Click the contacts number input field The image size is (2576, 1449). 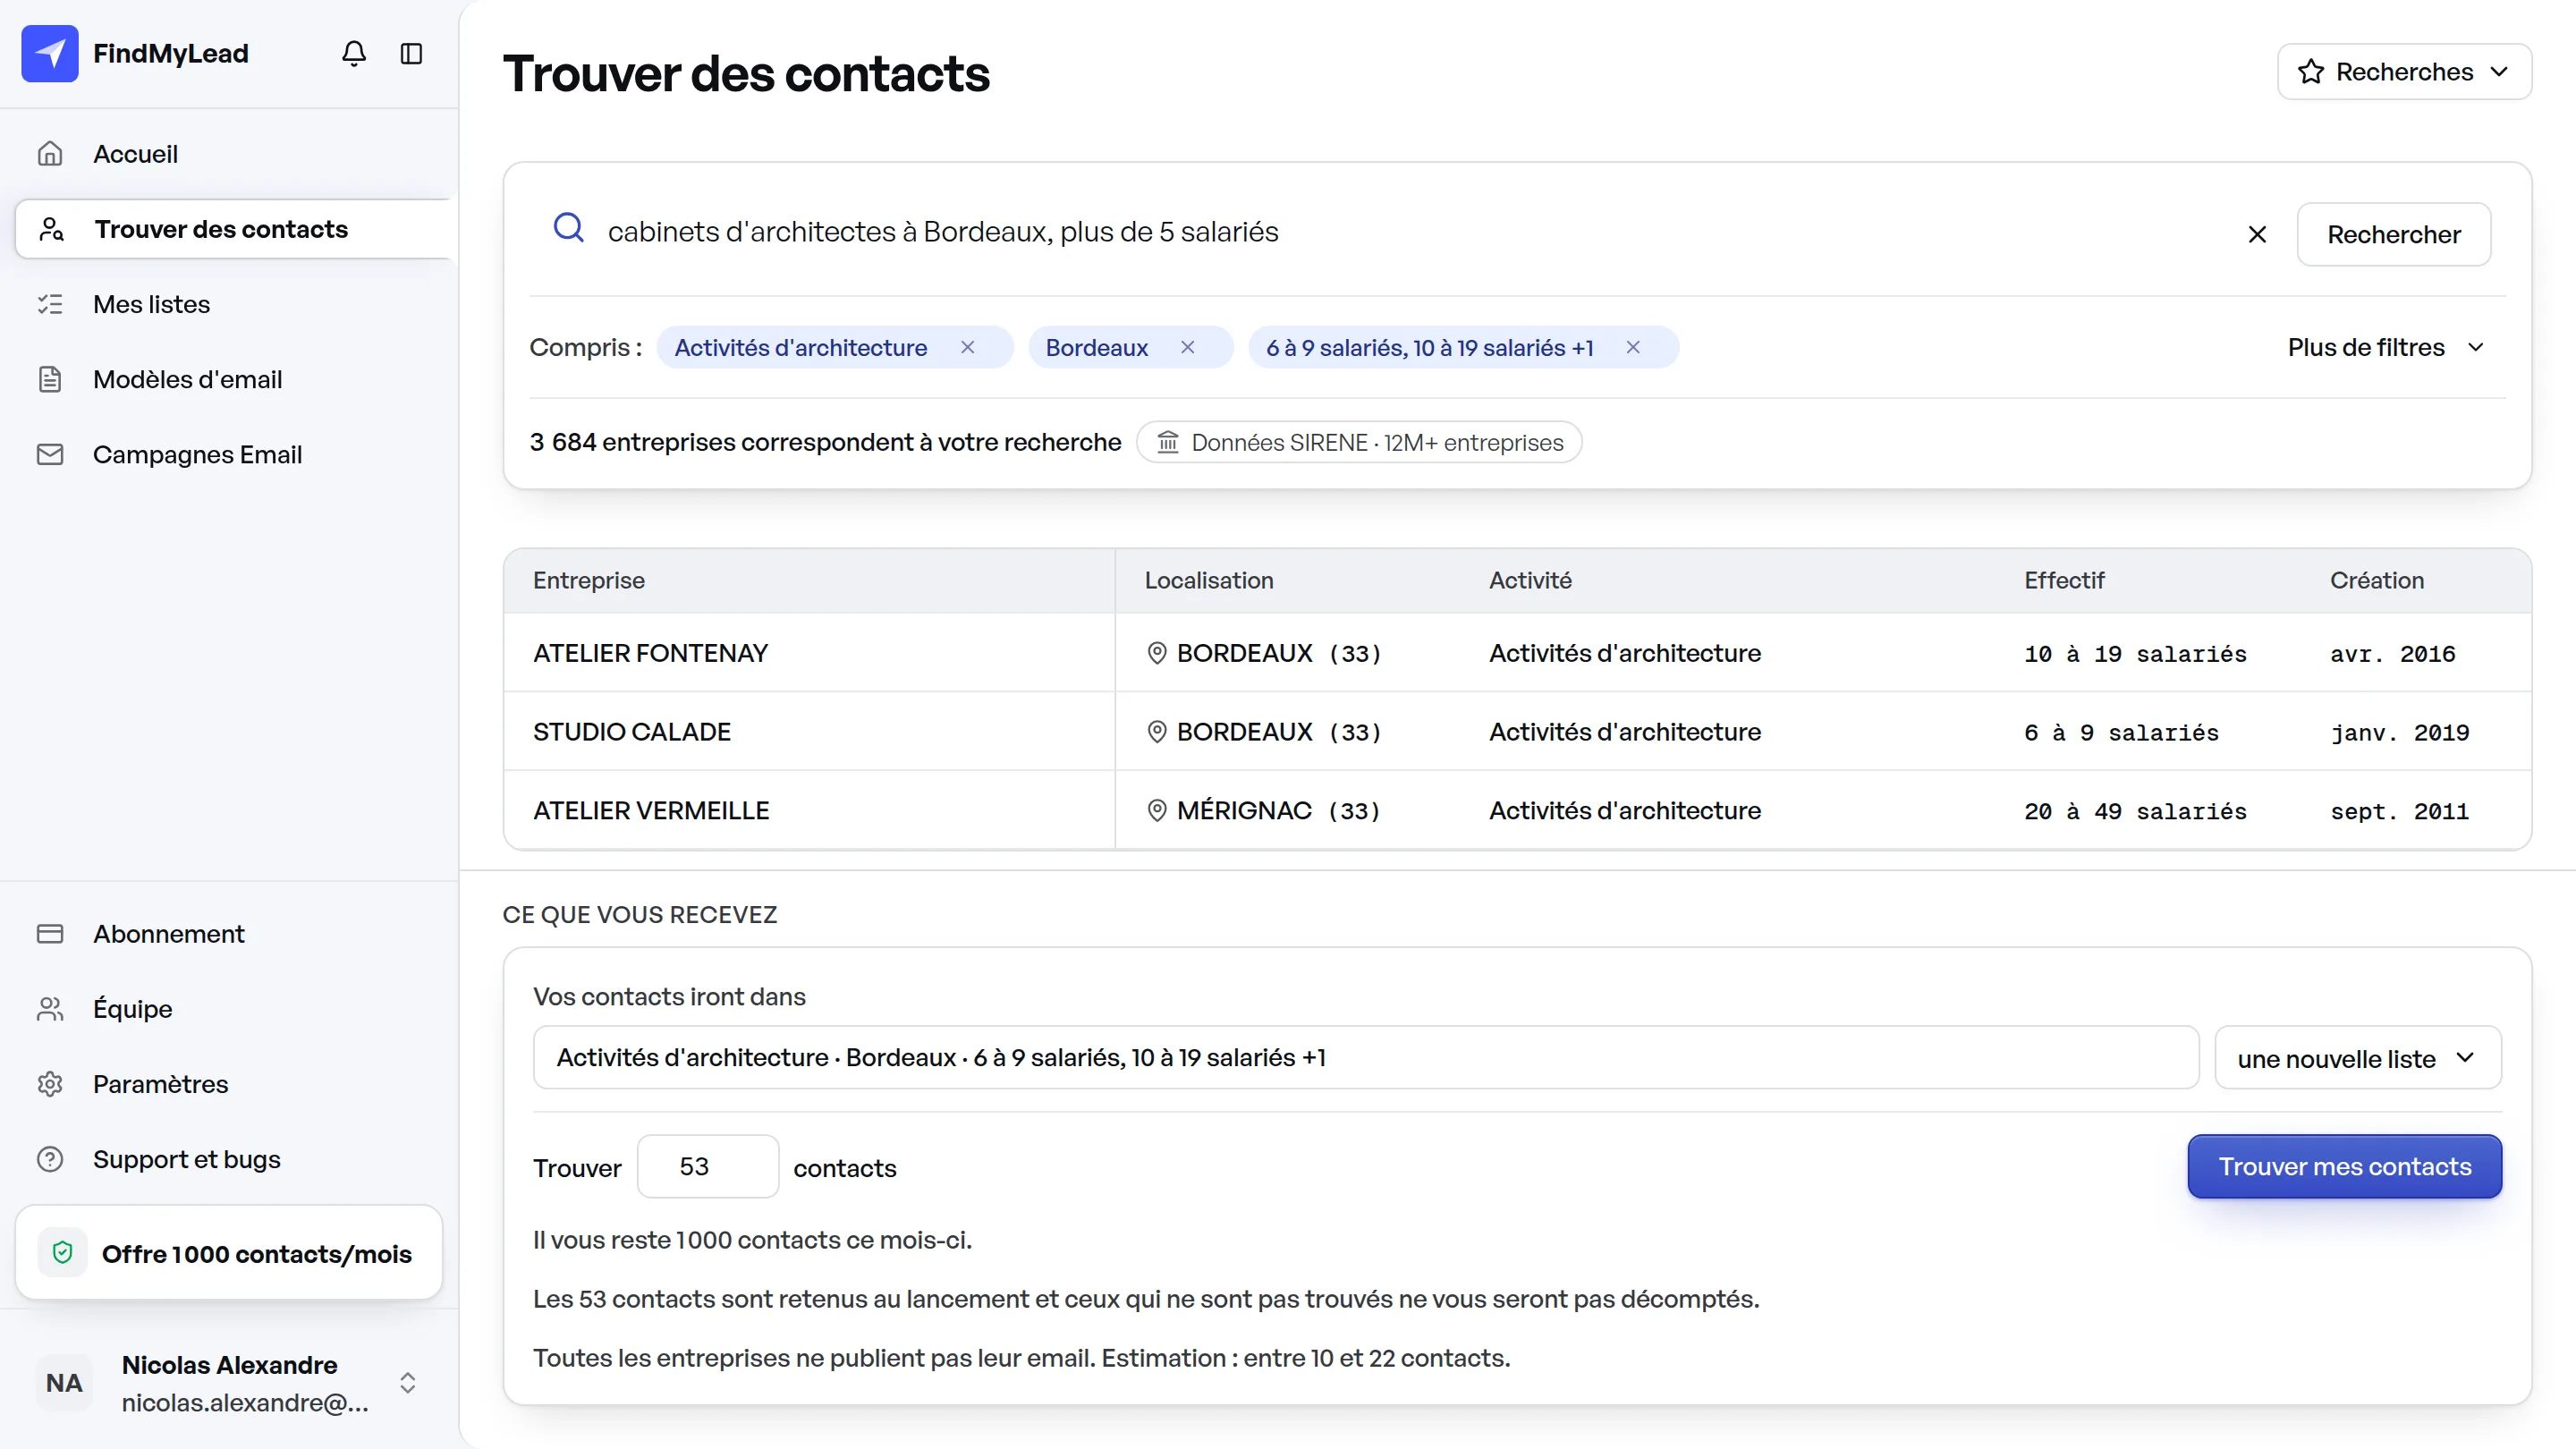[x=708, y=1166]
